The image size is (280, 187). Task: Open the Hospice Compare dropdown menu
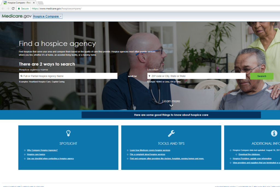tap(48, 16)
